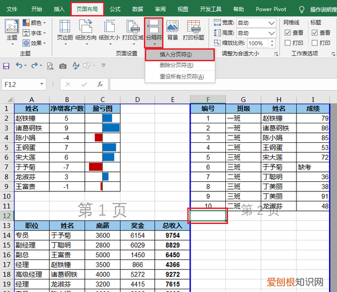Open the Name Box dropdown arrow
The width and height of the screenshot is (337, 292).
pos(42,84)
